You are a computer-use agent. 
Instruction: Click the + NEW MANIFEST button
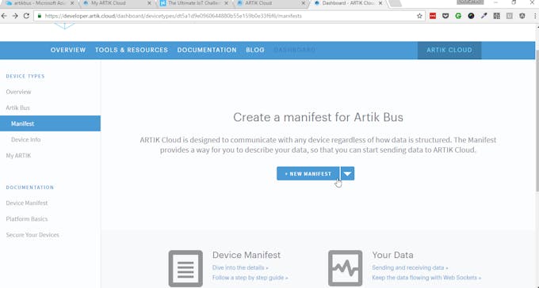click(x=308, y=174)
